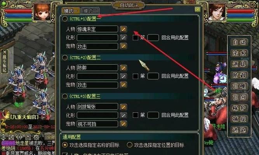Select the (CTRL+3)配置三 radio button
Image resolution: width=259 pixels, height=155 pixels.
[x=64, y=96]
